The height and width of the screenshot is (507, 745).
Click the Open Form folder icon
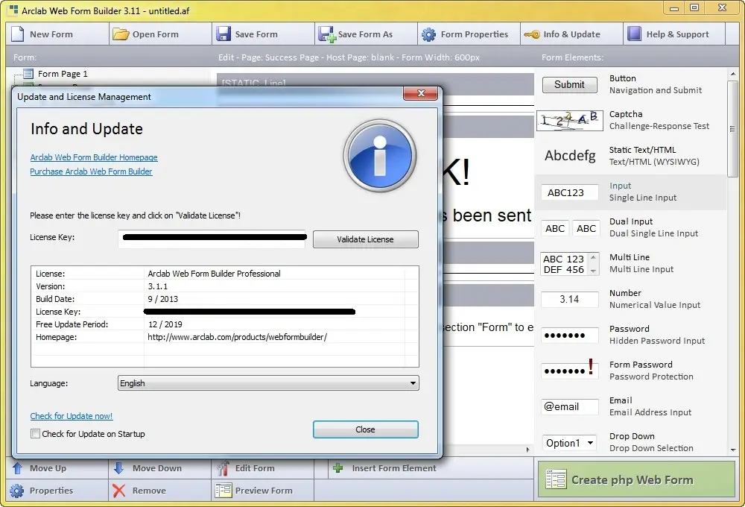click(121, 34)
